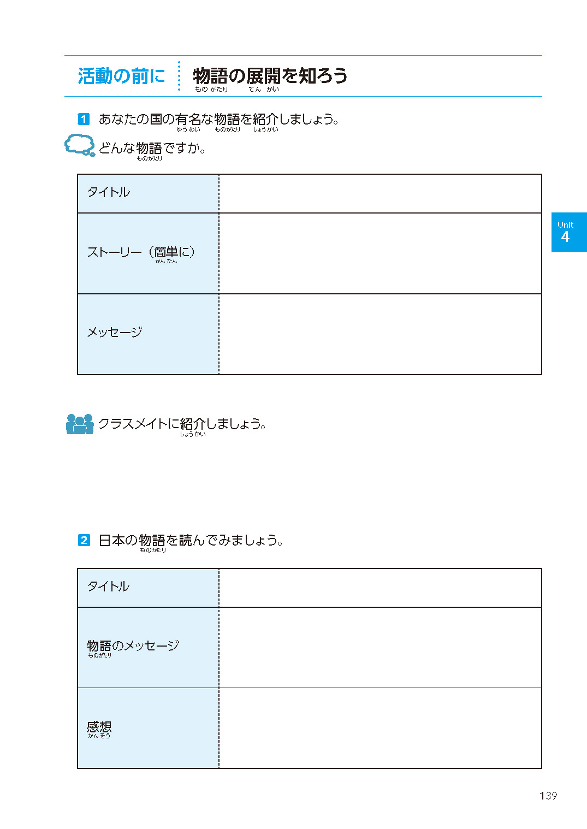Viewport: 587px width, 829px height.
Task: Click the 感想 answer field
Action: point(380,728)
